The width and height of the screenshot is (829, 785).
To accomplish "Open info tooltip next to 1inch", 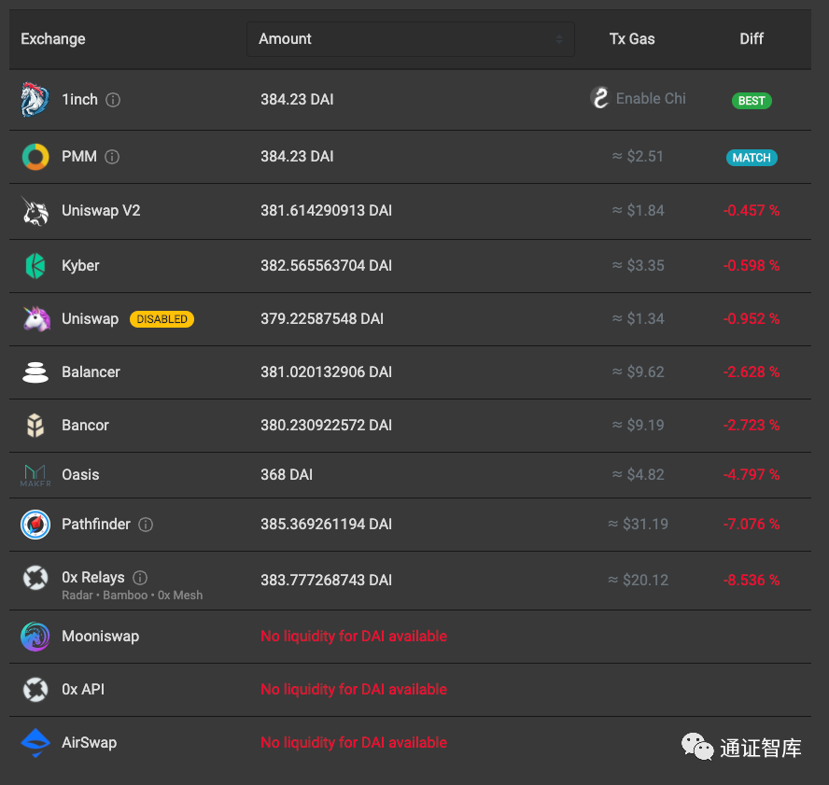I will tap(113, 100).
